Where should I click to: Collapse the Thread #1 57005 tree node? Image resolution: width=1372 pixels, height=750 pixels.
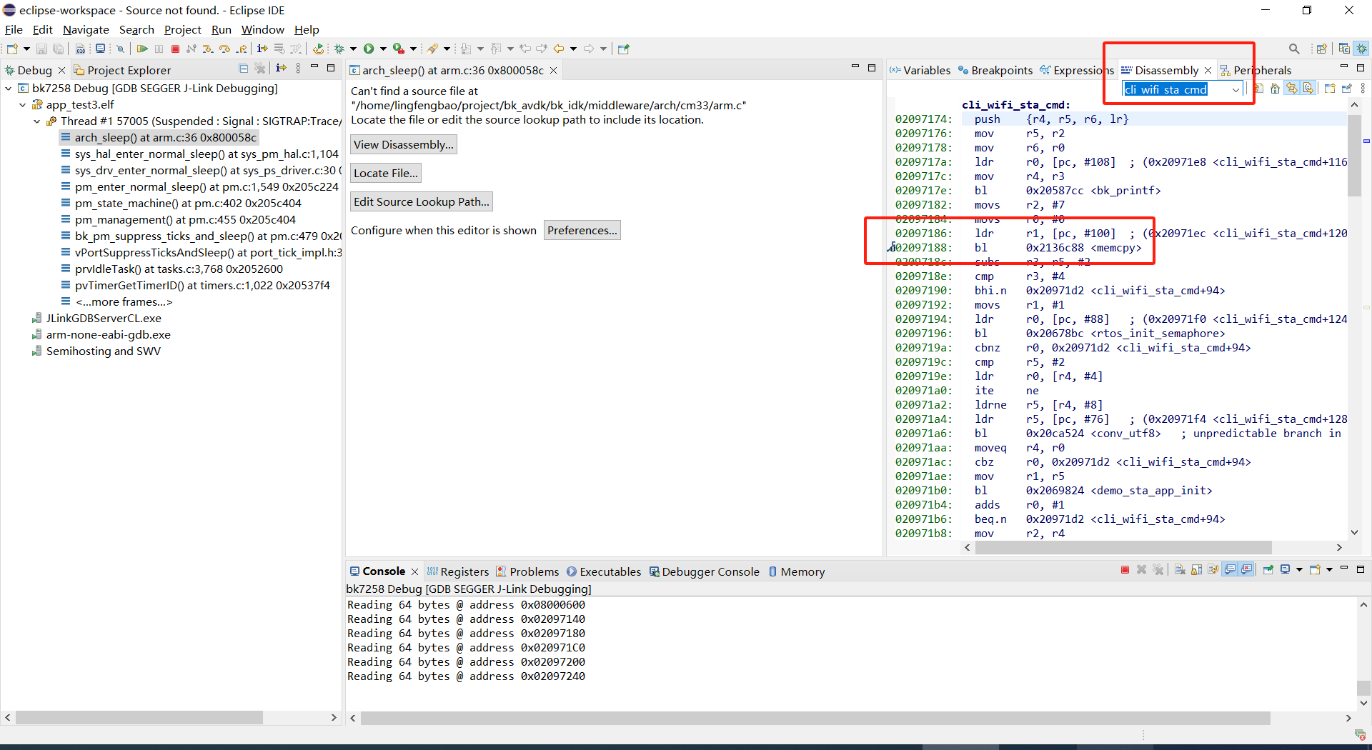pos(37,121)
